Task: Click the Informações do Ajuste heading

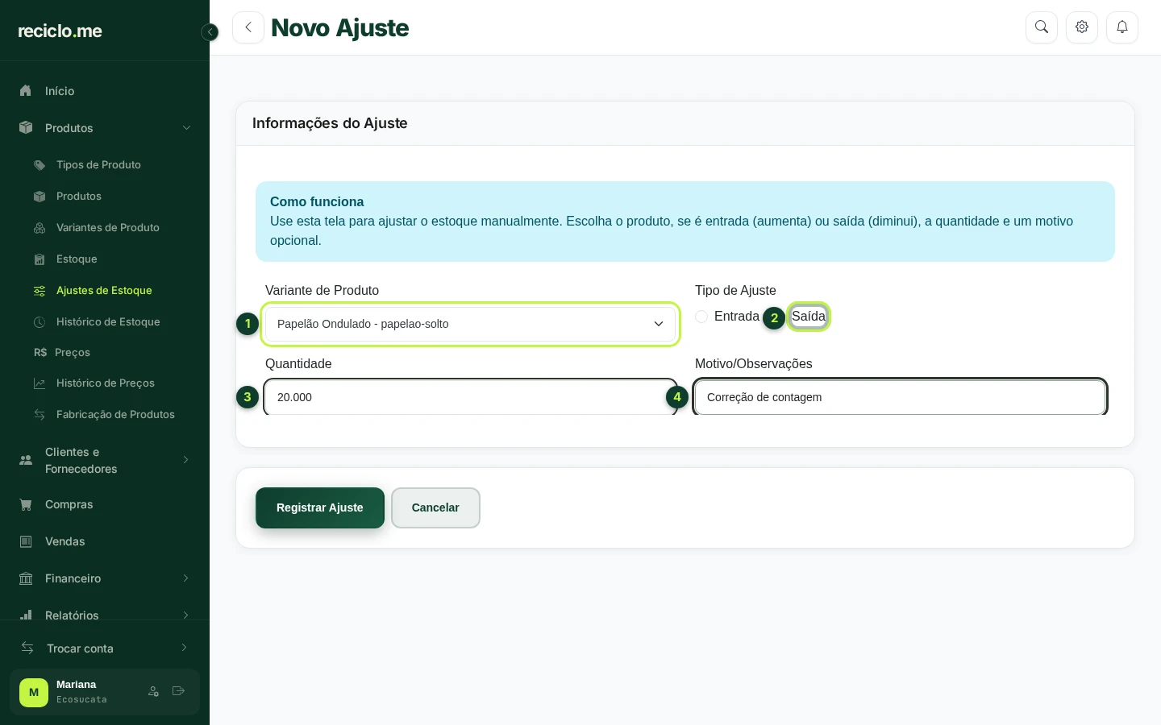Action: (x=330, y=123)
